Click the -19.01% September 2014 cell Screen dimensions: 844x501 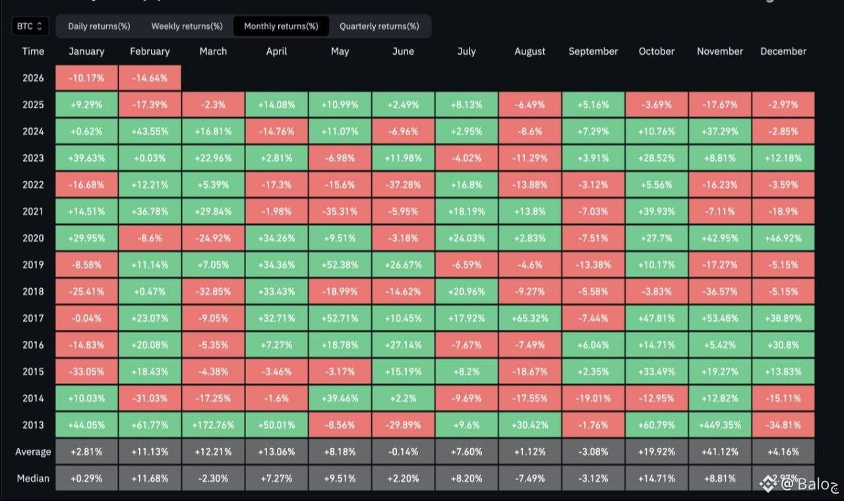[x=593, y=398]
